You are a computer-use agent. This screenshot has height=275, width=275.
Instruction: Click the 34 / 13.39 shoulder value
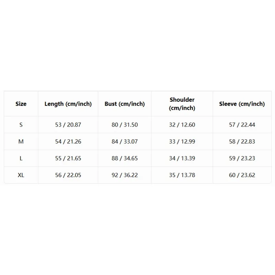pyautogui.click(x=182, y=158)
